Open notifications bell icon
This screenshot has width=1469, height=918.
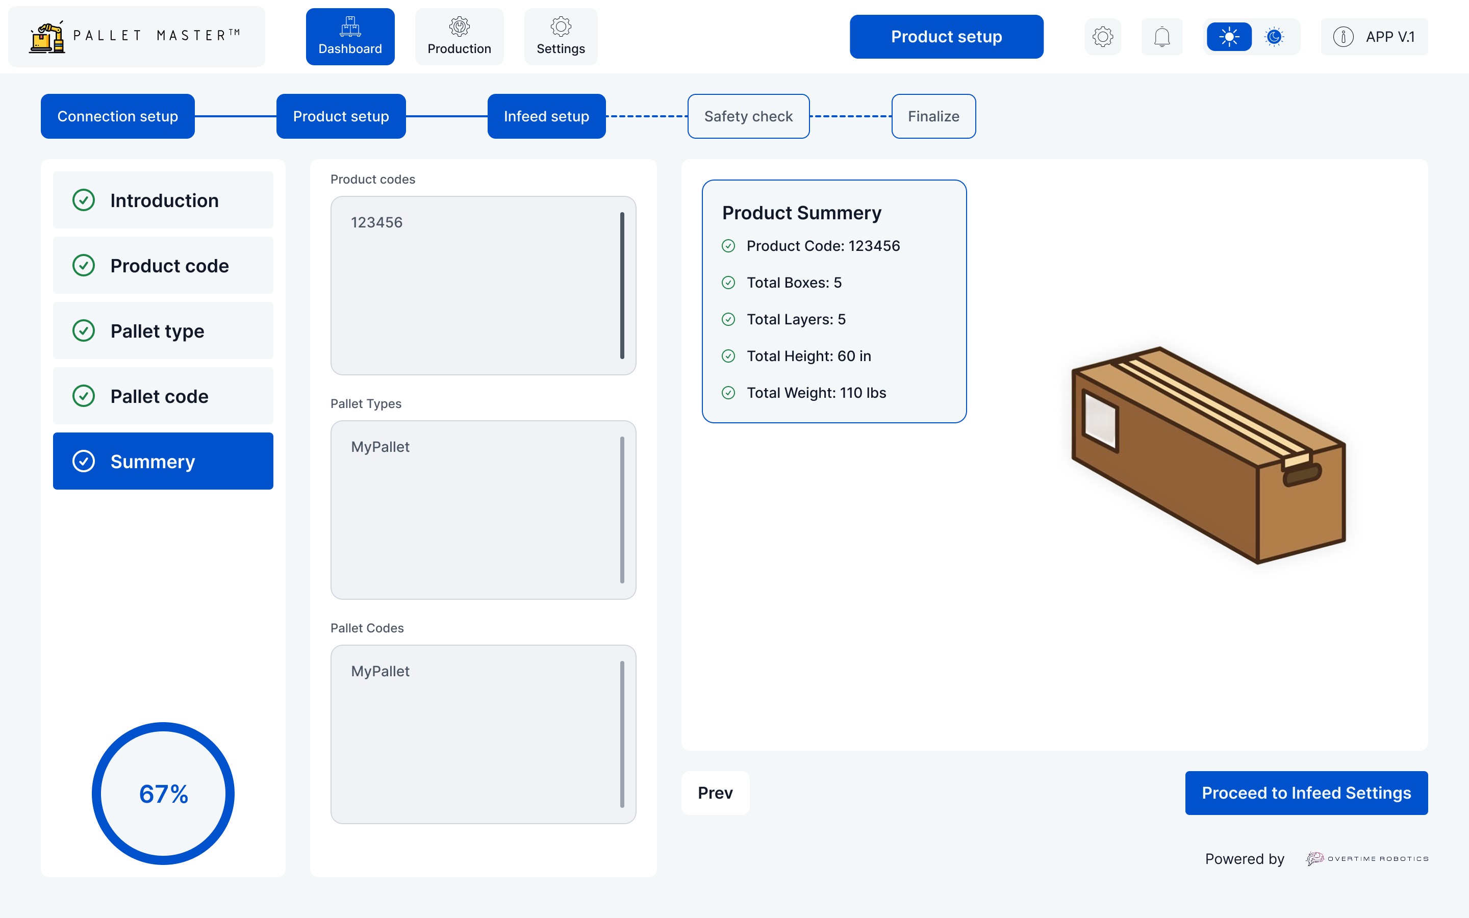1161,37
